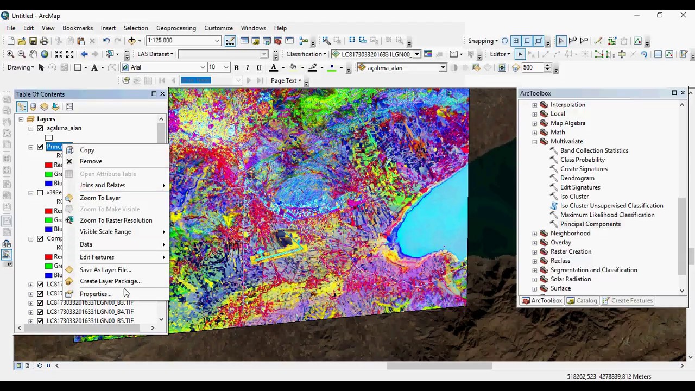Select the Pan hand tool
This screenshot has width=695, height=391.
click(33, 54)
